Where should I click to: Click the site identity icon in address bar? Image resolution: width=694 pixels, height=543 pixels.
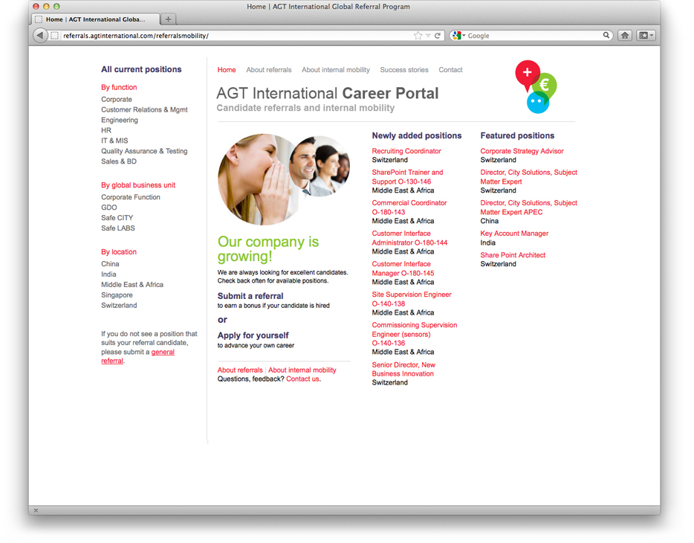coord(54,36)
